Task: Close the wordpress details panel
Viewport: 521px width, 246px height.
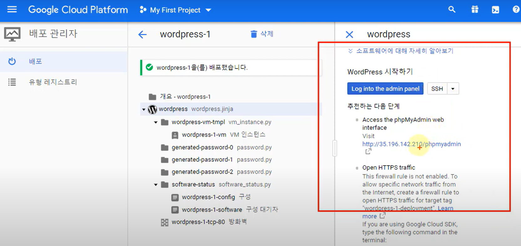Action: (349, 34)
